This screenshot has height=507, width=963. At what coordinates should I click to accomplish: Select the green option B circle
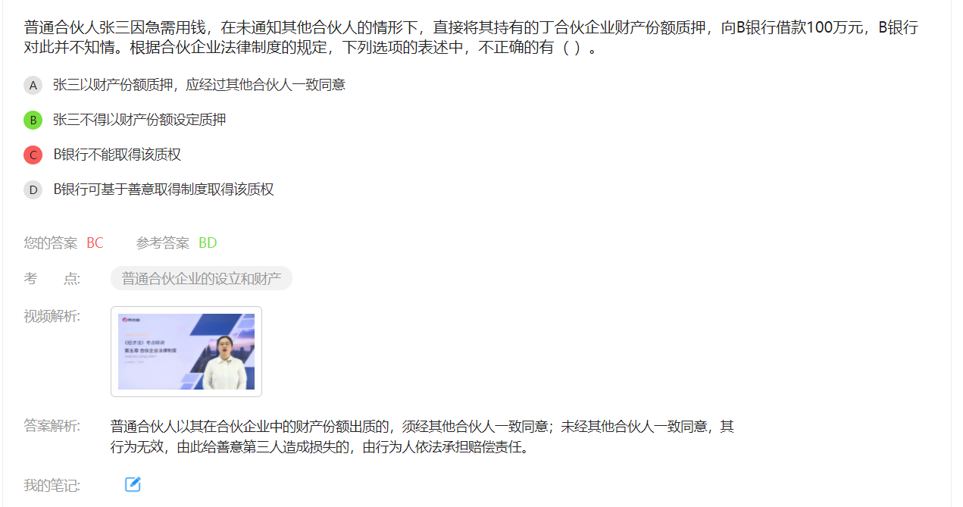[33, 120]
